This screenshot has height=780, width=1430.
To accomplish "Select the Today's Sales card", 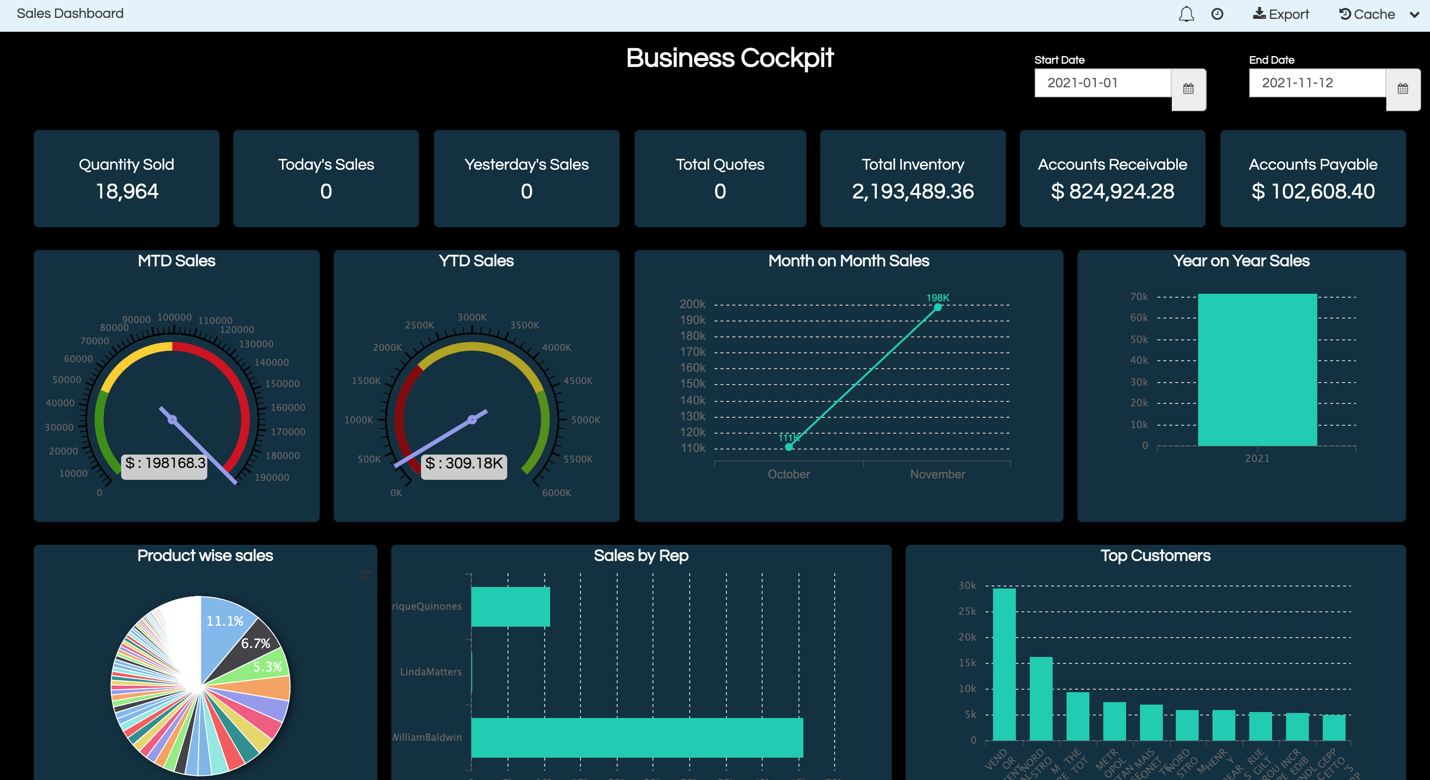I will point(326,179).
